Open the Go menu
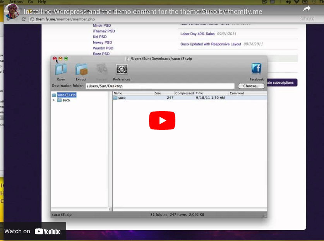The width and height of the screenshot is (324, 241). (31, 2)
